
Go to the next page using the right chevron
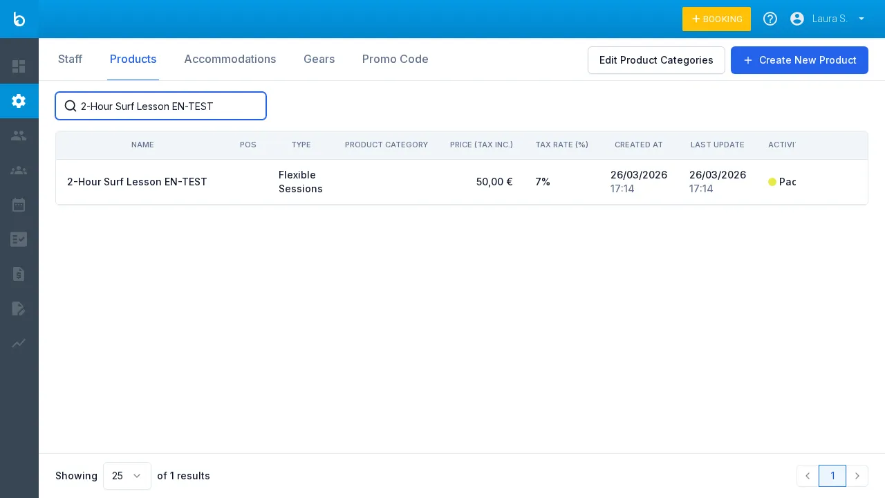point(857,476)
